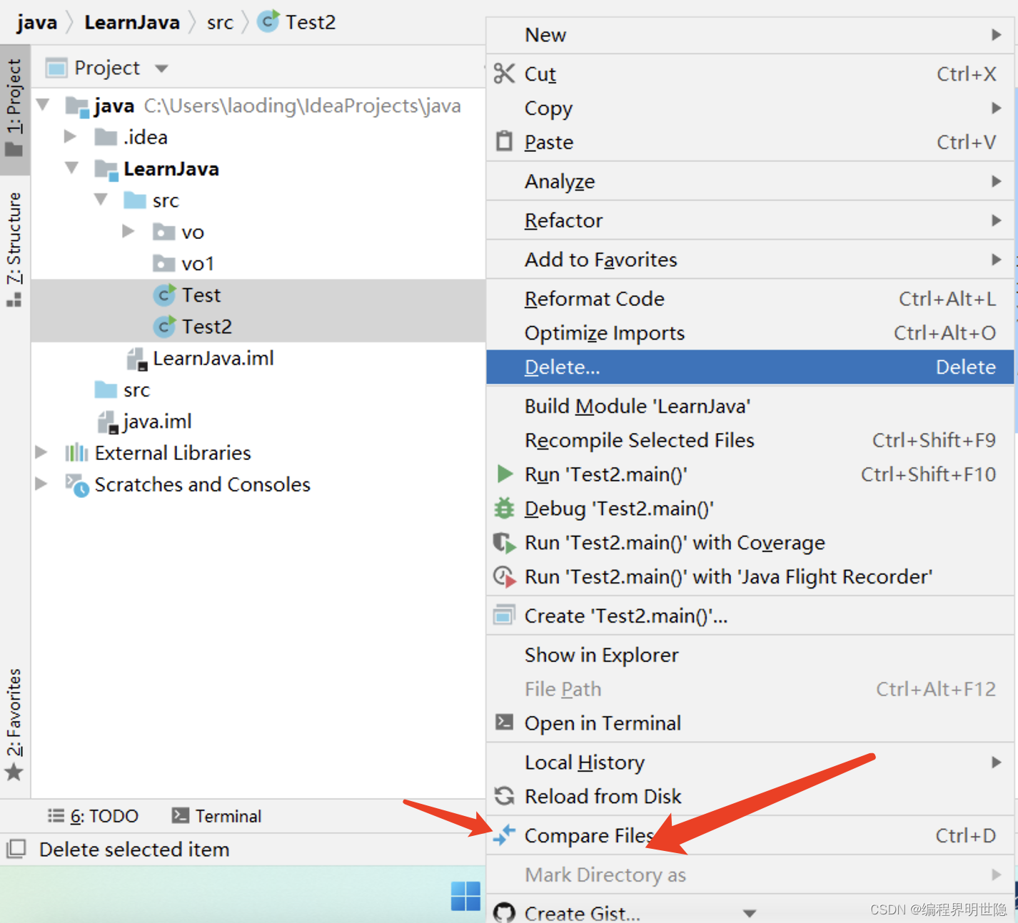Click the Cut scissors icon
This screenshot has height=923, width=1018.
(504, 73)
